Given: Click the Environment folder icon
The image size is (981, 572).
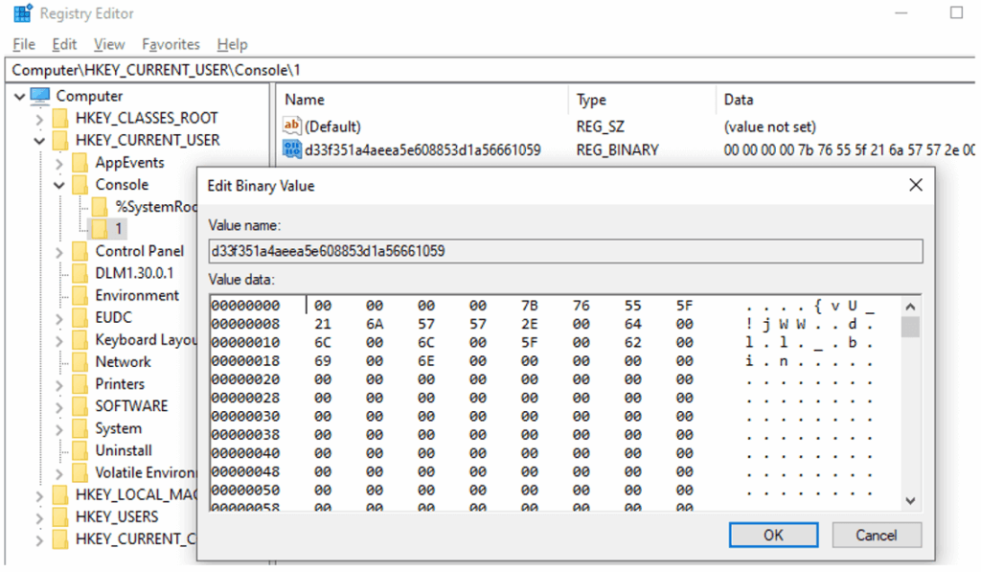Looking at the screenshot, I should pyautogui.click(x=80, y=295).
